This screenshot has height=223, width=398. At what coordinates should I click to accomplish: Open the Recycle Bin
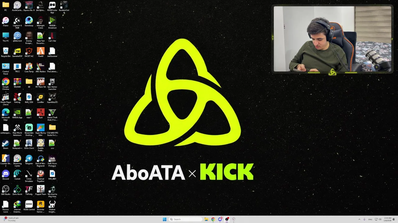[6, 52]
